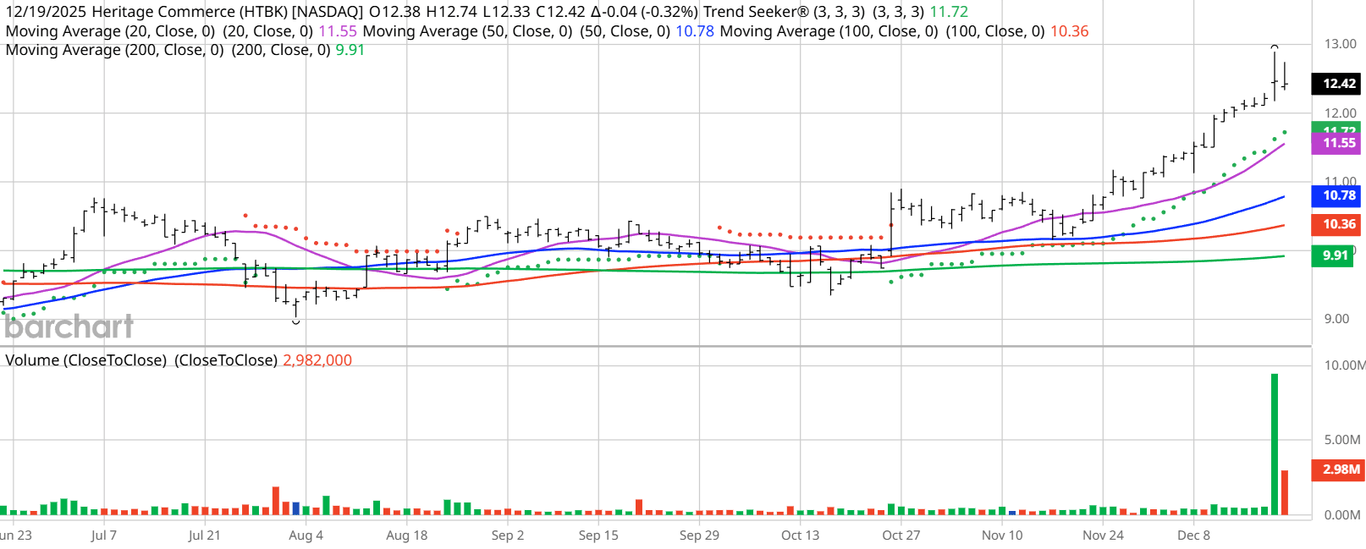Select the Trend Seeker 11.72 value in header

(x=949, y=12)
